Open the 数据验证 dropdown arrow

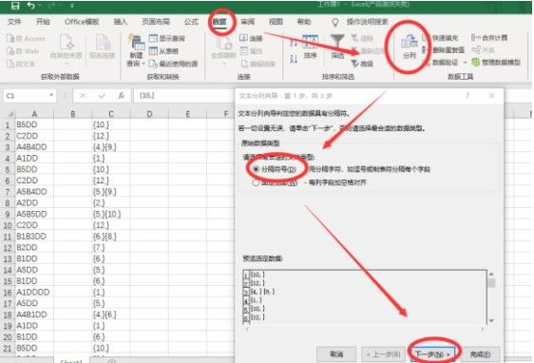point(465,63)
